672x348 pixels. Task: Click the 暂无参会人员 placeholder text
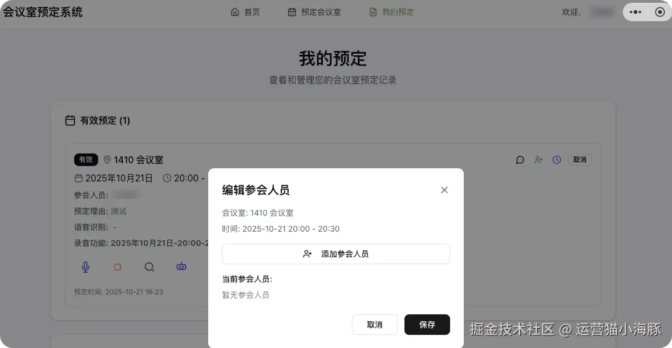pos(245,296)
